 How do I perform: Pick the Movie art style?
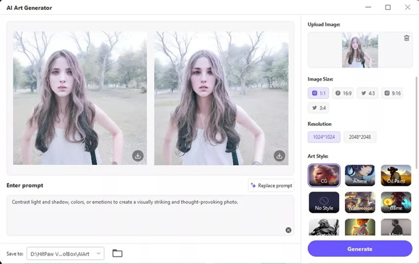396,227
